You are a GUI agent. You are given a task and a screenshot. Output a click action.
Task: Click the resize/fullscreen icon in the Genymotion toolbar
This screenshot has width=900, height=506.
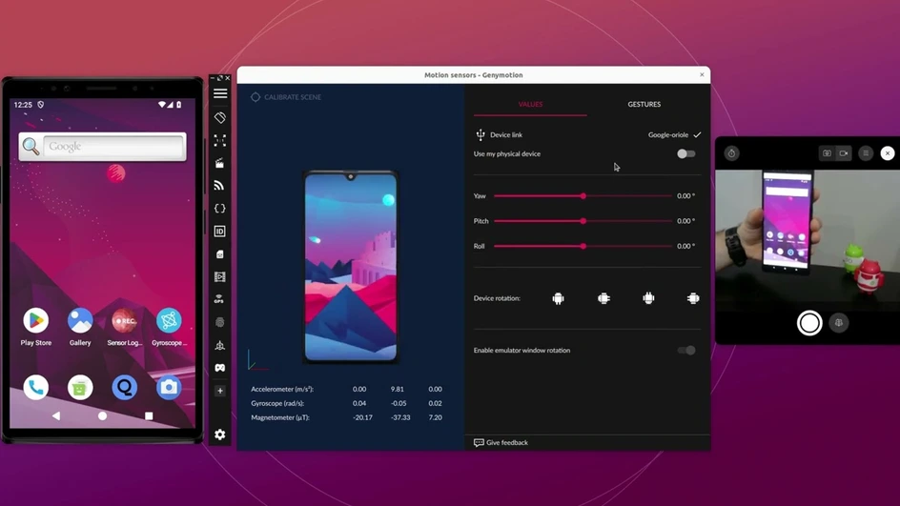(220, 141)
